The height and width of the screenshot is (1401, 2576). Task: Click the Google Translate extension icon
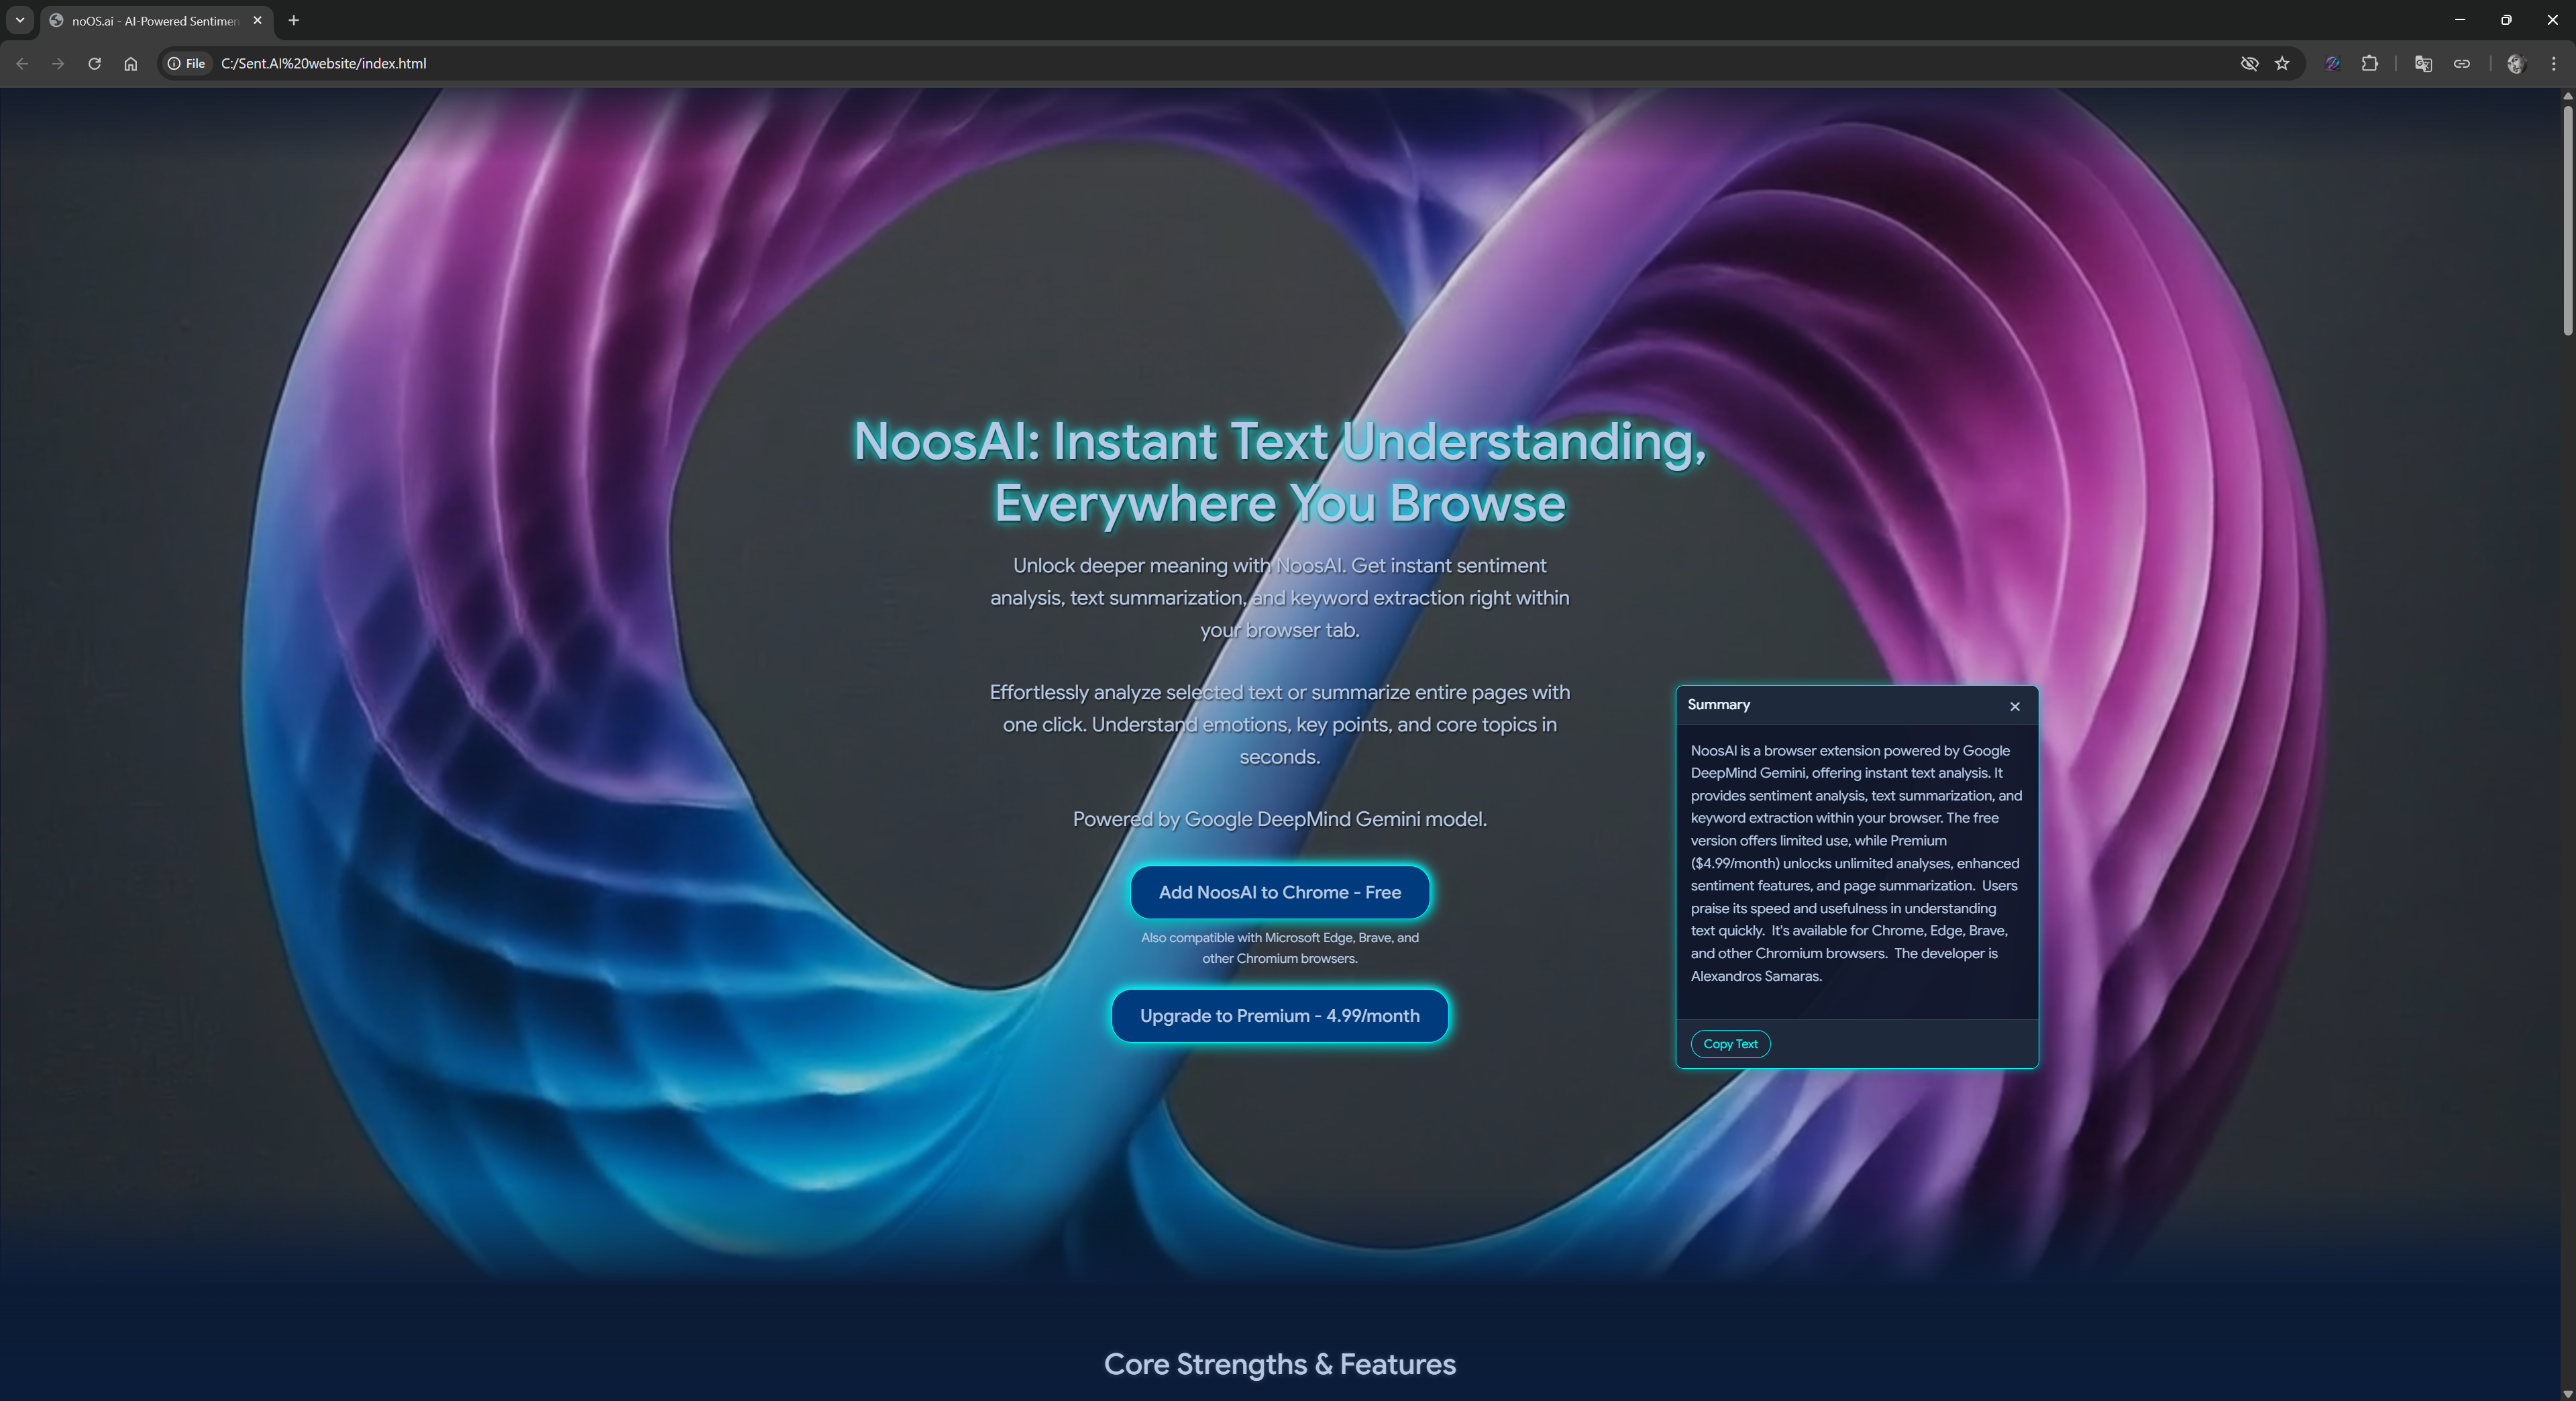click(x=2422, y=63)
